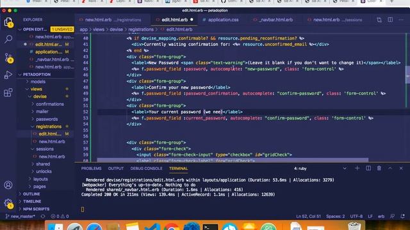The width and height of the screenshot is (410, 230).
Task: Change encoding via UTF-8
Action: click(x=356, y=216)
